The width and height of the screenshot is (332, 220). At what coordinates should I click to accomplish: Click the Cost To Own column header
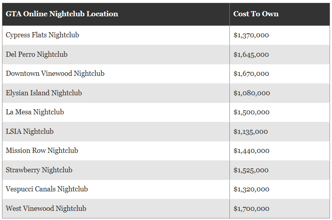coord(256,14)
